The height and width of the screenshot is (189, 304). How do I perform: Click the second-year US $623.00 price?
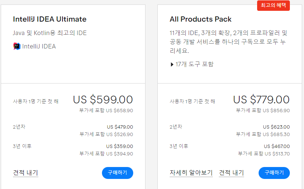[x=276, y=127]
